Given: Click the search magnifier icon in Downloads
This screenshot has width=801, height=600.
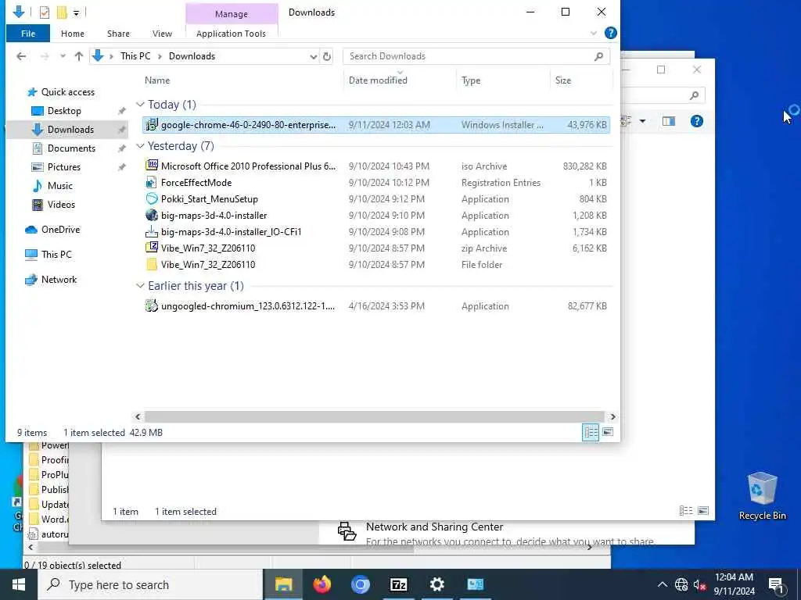Looking at the screenshot, I should point(599,56).
